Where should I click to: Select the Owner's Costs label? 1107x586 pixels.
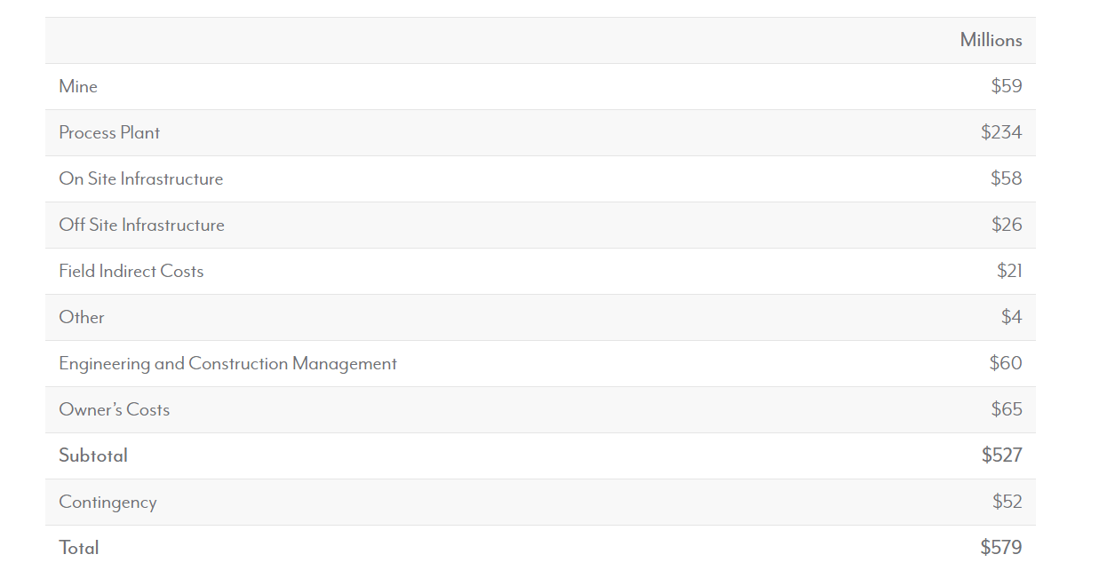(x=114, y=409)
